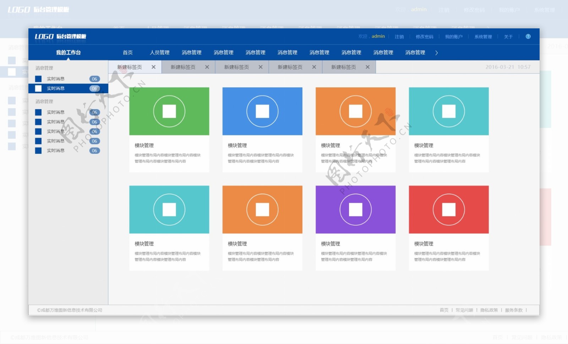
Task: Close the third 新建标签页 tab
Action: pyautogui.click(x=261, y=67)
